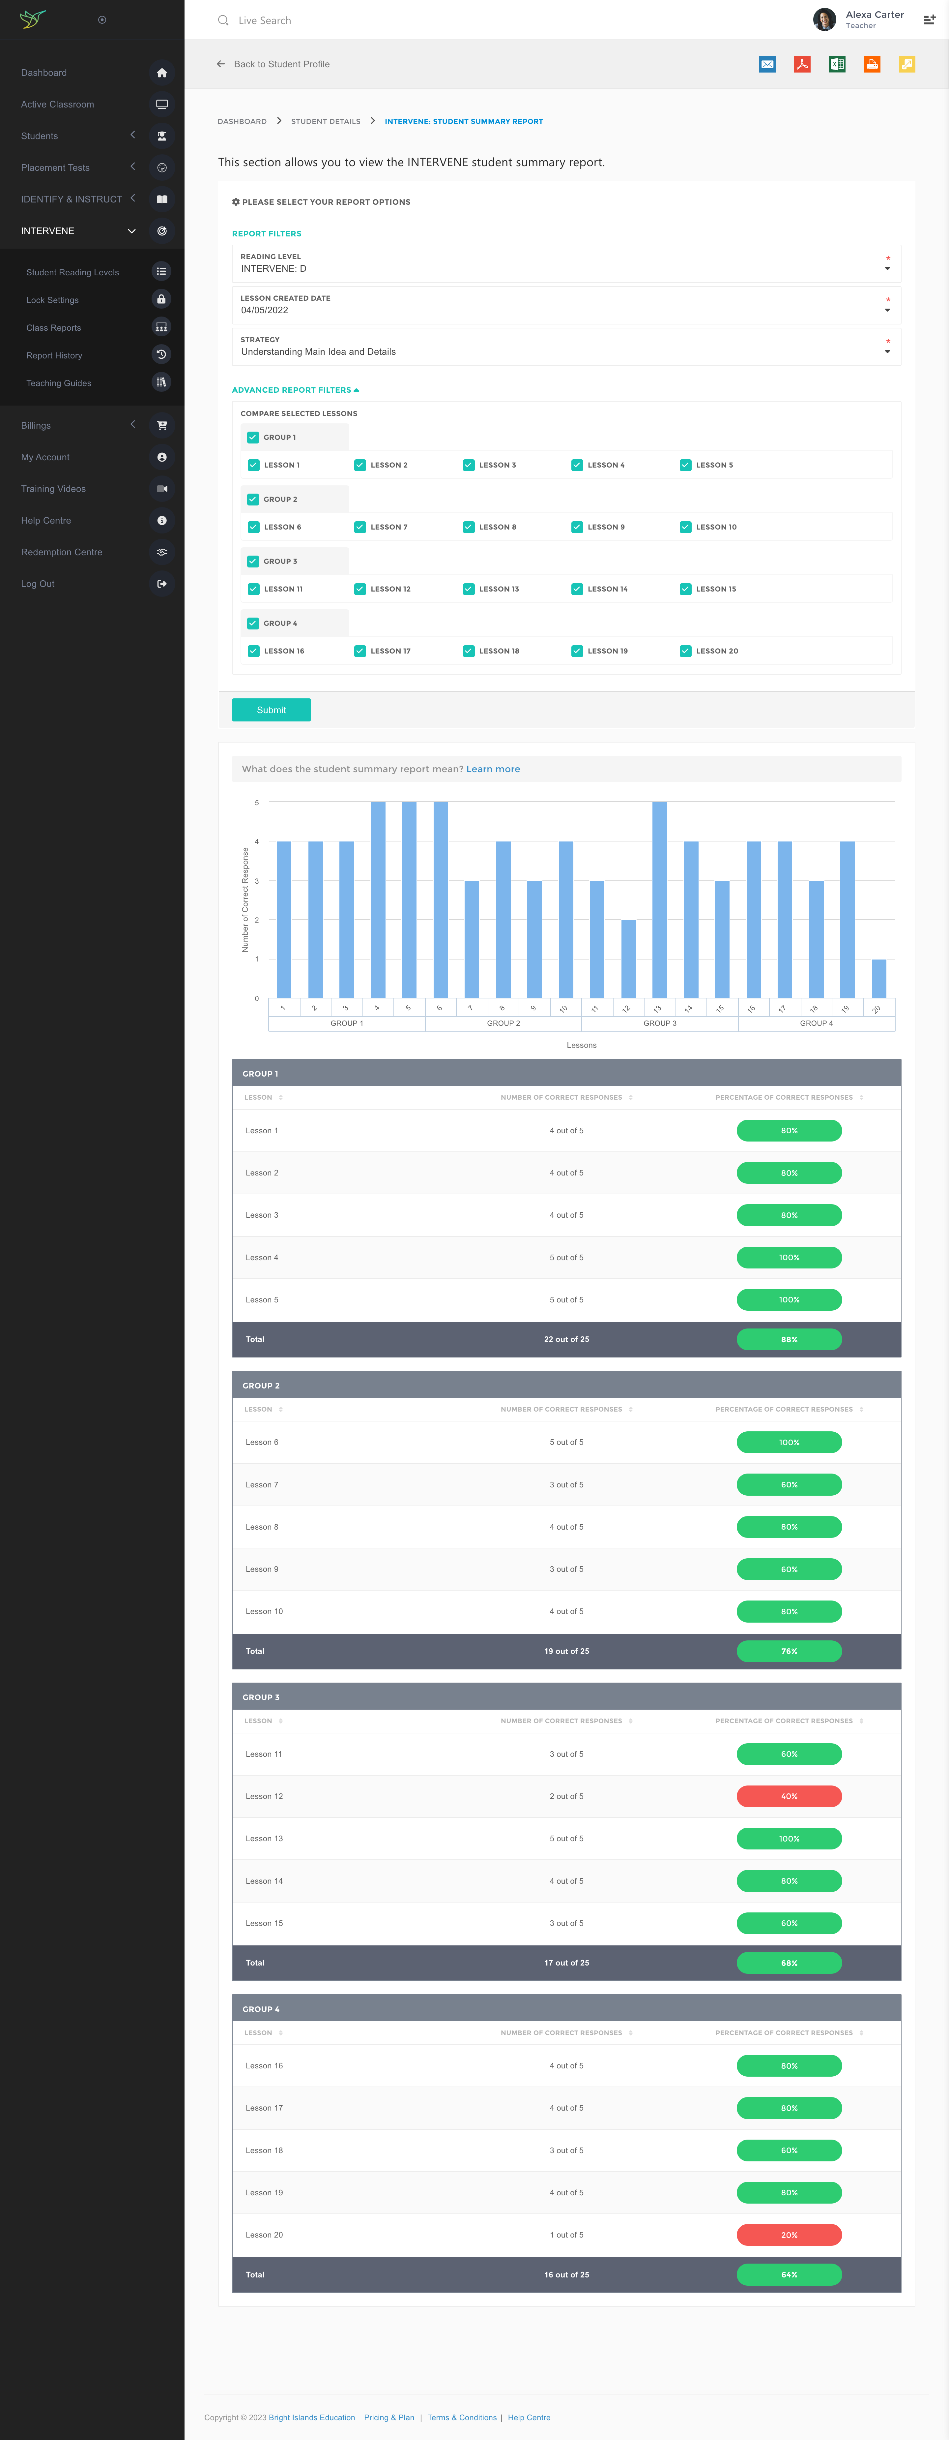The height and width of the screenshot is (2440, 949).
Task: Open Class Reports in sidebar
Action: point(54,328)
